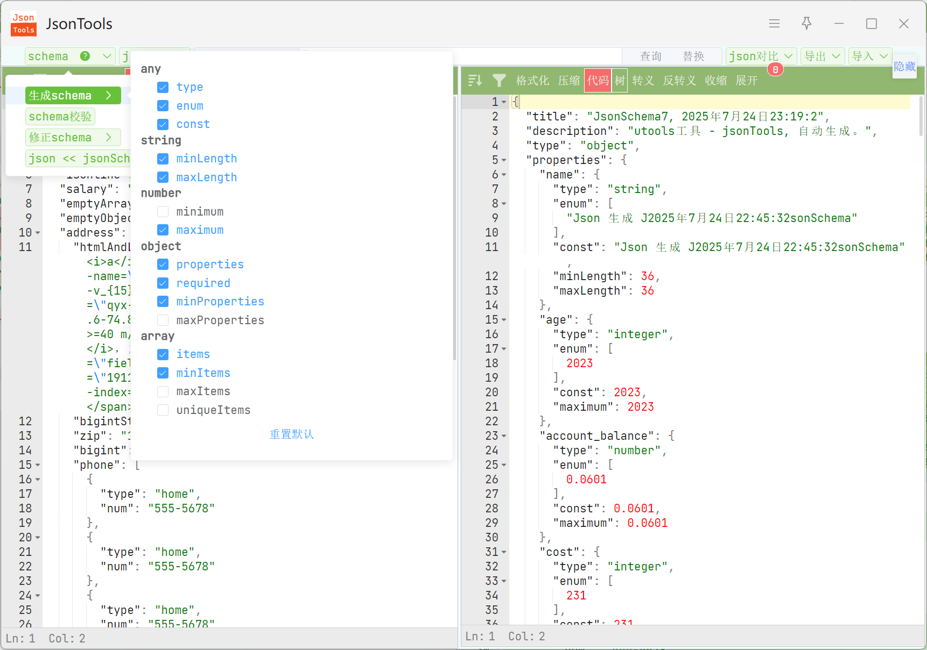Switch to the 树 tree view

pyautogui.click(x=620, y=81)
